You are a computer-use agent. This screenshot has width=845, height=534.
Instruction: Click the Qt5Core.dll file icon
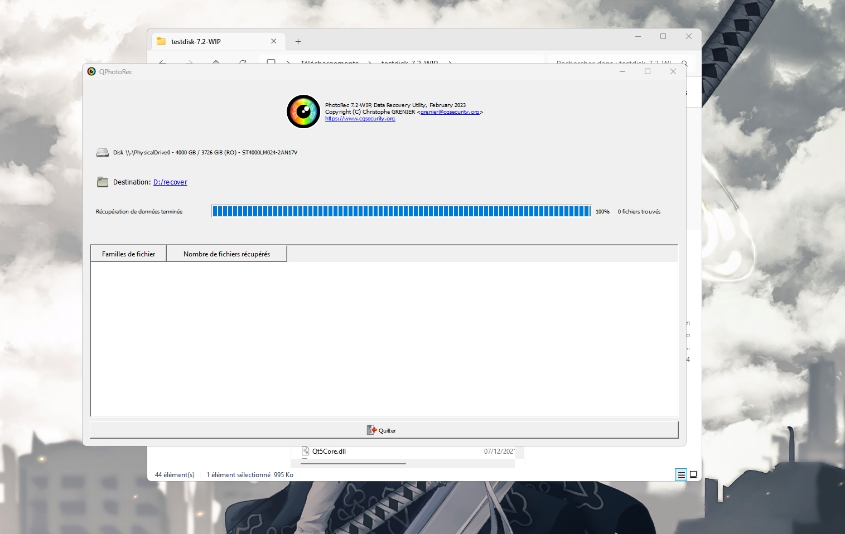[x=306, y=451]
